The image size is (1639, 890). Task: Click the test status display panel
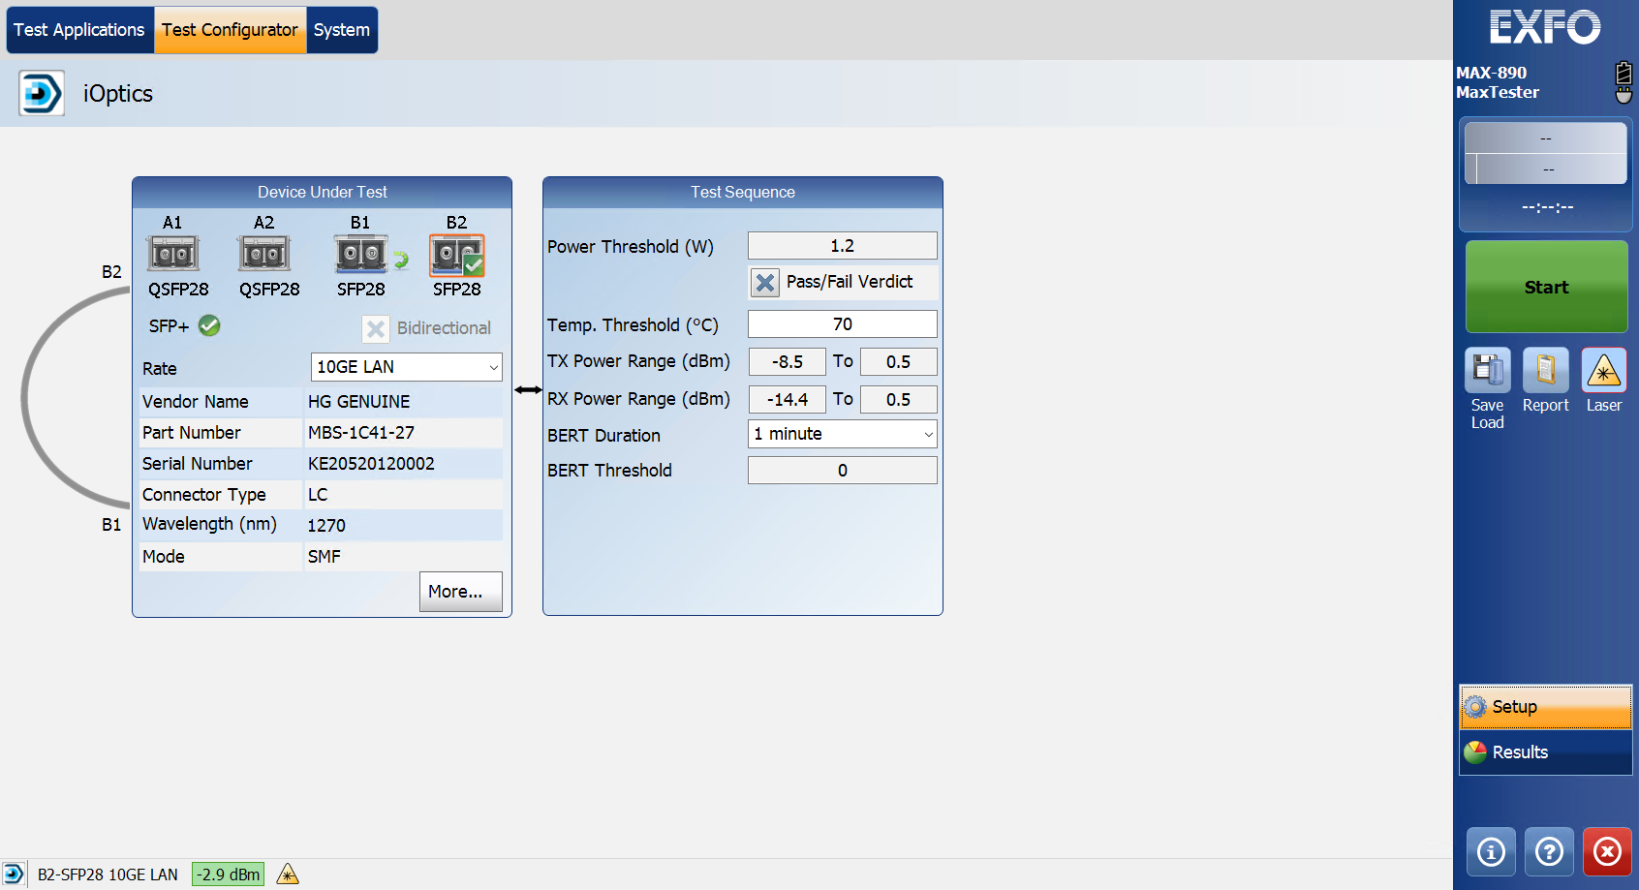pyautogui.click(x=1546, y=153)
